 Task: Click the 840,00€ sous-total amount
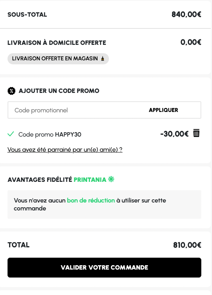point(186,14)
